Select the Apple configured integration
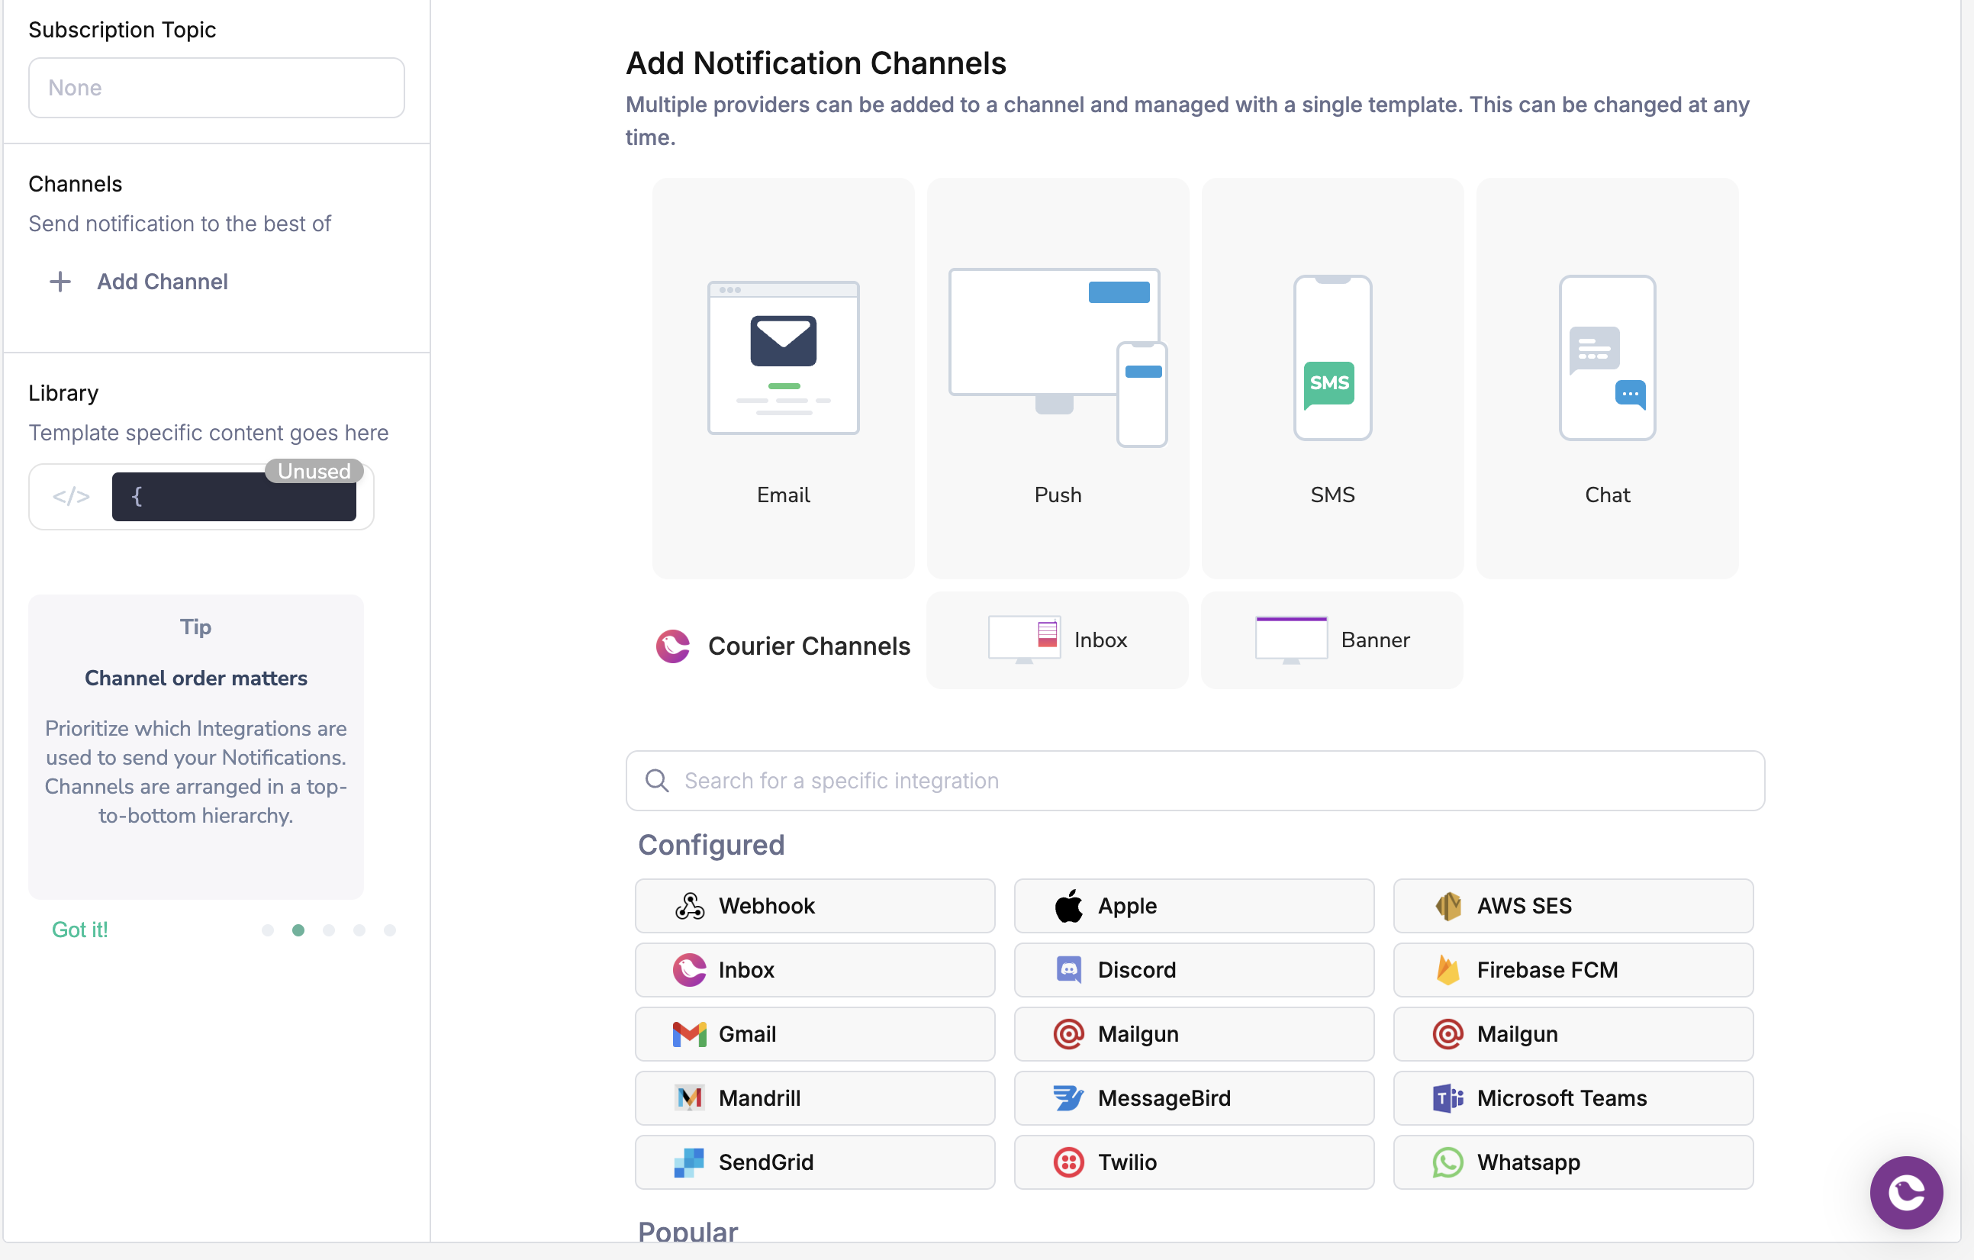Screen dimensions: 1974x1260 tap(1193, 906)
